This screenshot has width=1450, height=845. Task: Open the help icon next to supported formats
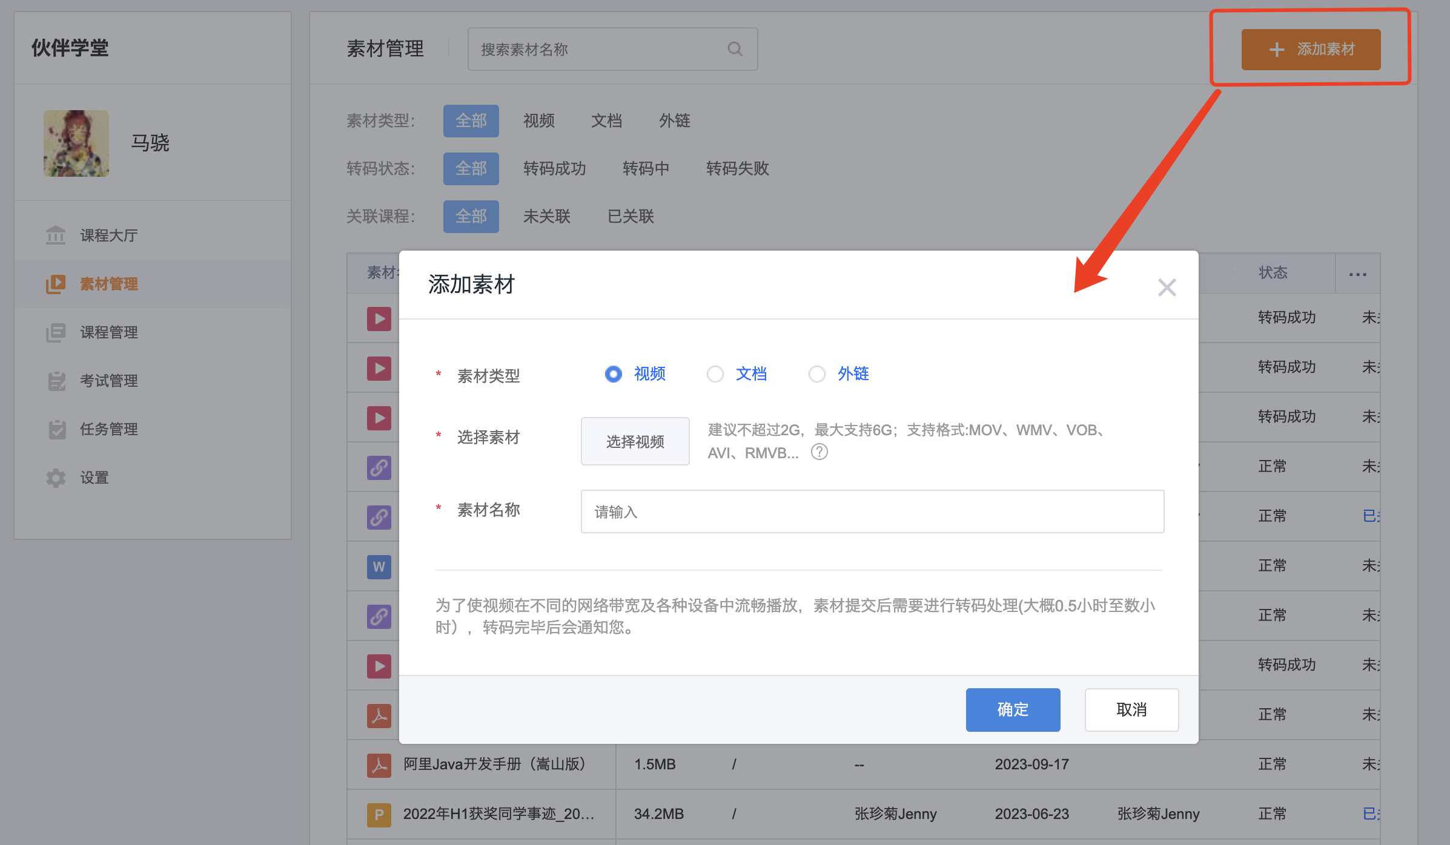(x=819, y=452)
